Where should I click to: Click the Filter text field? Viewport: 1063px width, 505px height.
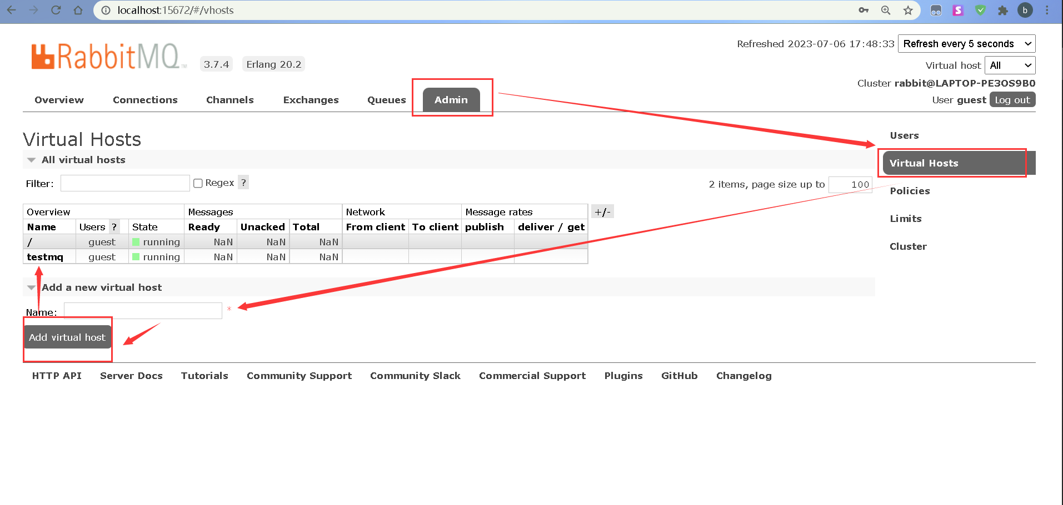(125, 183)
